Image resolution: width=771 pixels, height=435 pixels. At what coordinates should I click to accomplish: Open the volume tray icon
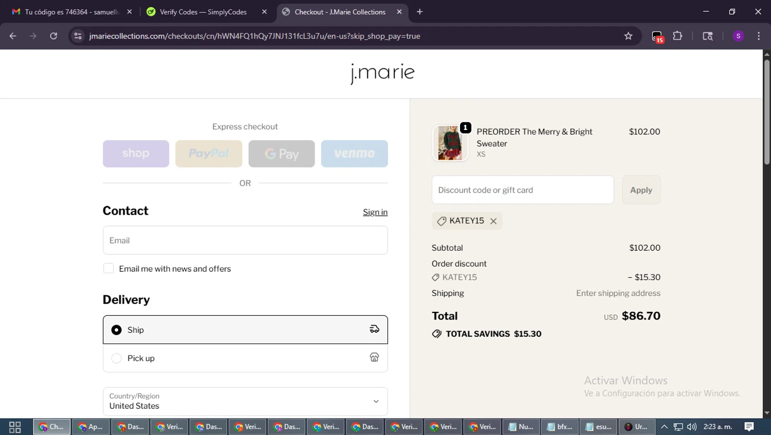tap(692, 427)
